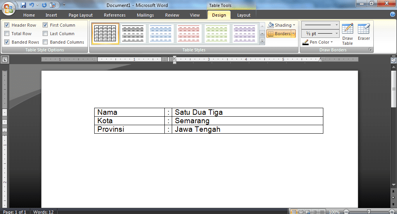Redo or repeat the last action
This screenshot has height=214, width=397.
[44, 5]
